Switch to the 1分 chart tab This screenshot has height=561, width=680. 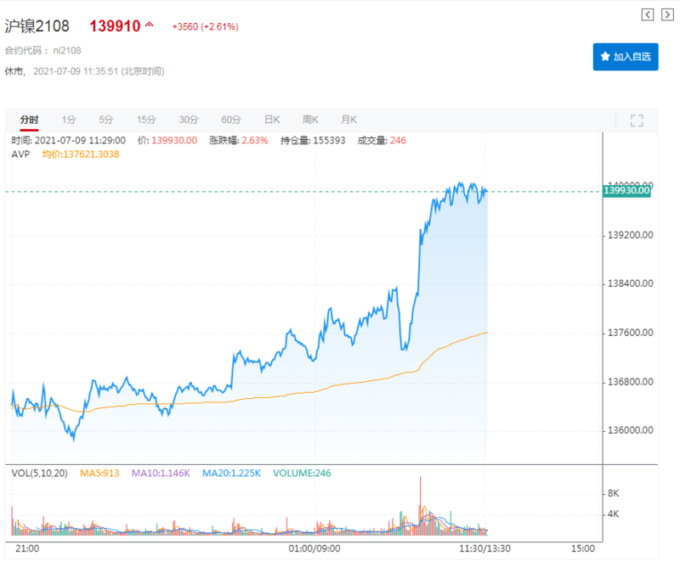tap(69, 120)
